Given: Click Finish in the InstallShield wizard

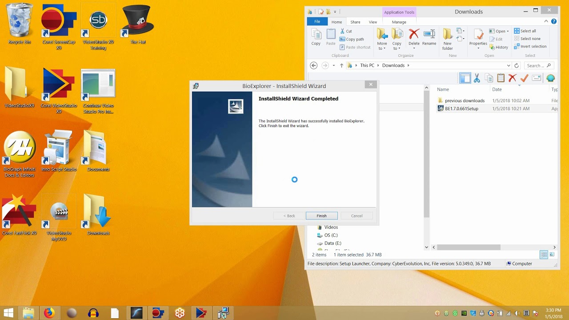Looking at the screenshot, I should coord(321,216).
